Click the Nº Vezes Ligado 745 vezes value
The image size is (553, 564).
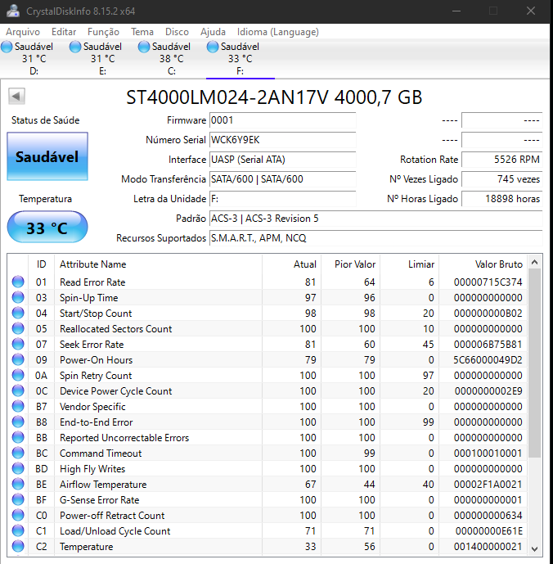pos(502,179)
